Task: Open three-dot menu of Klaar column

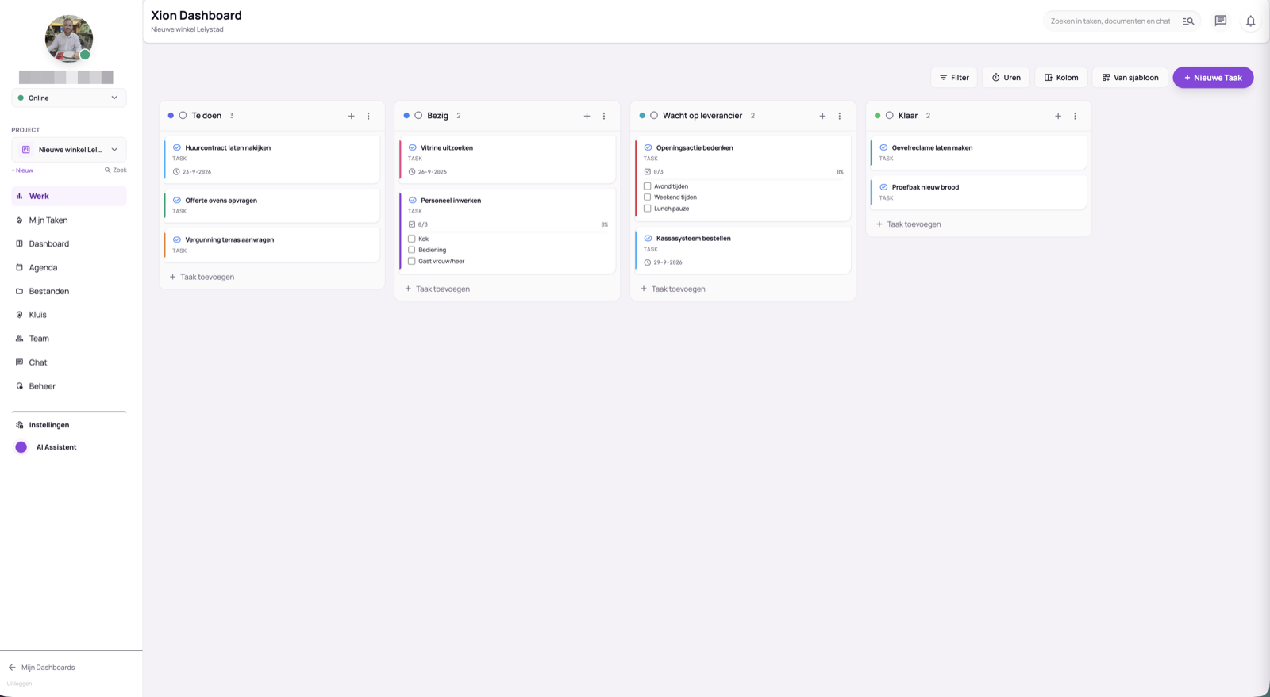Action: tap(1076, 116)
